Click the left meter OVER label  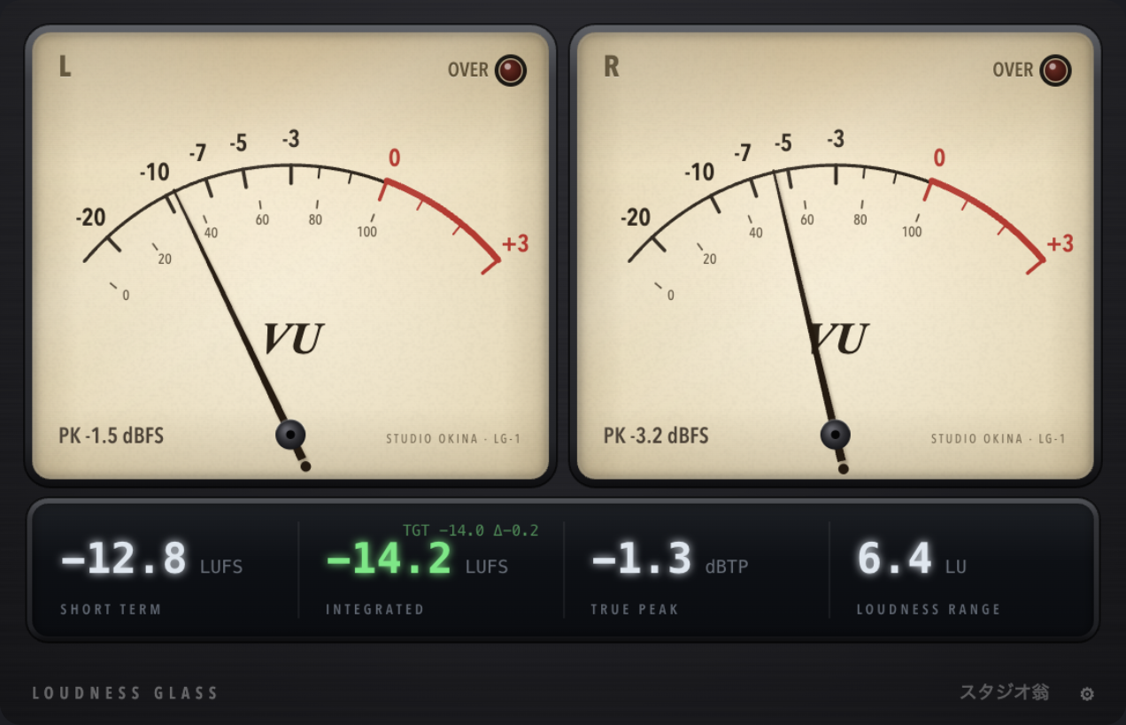coord(468,70)
